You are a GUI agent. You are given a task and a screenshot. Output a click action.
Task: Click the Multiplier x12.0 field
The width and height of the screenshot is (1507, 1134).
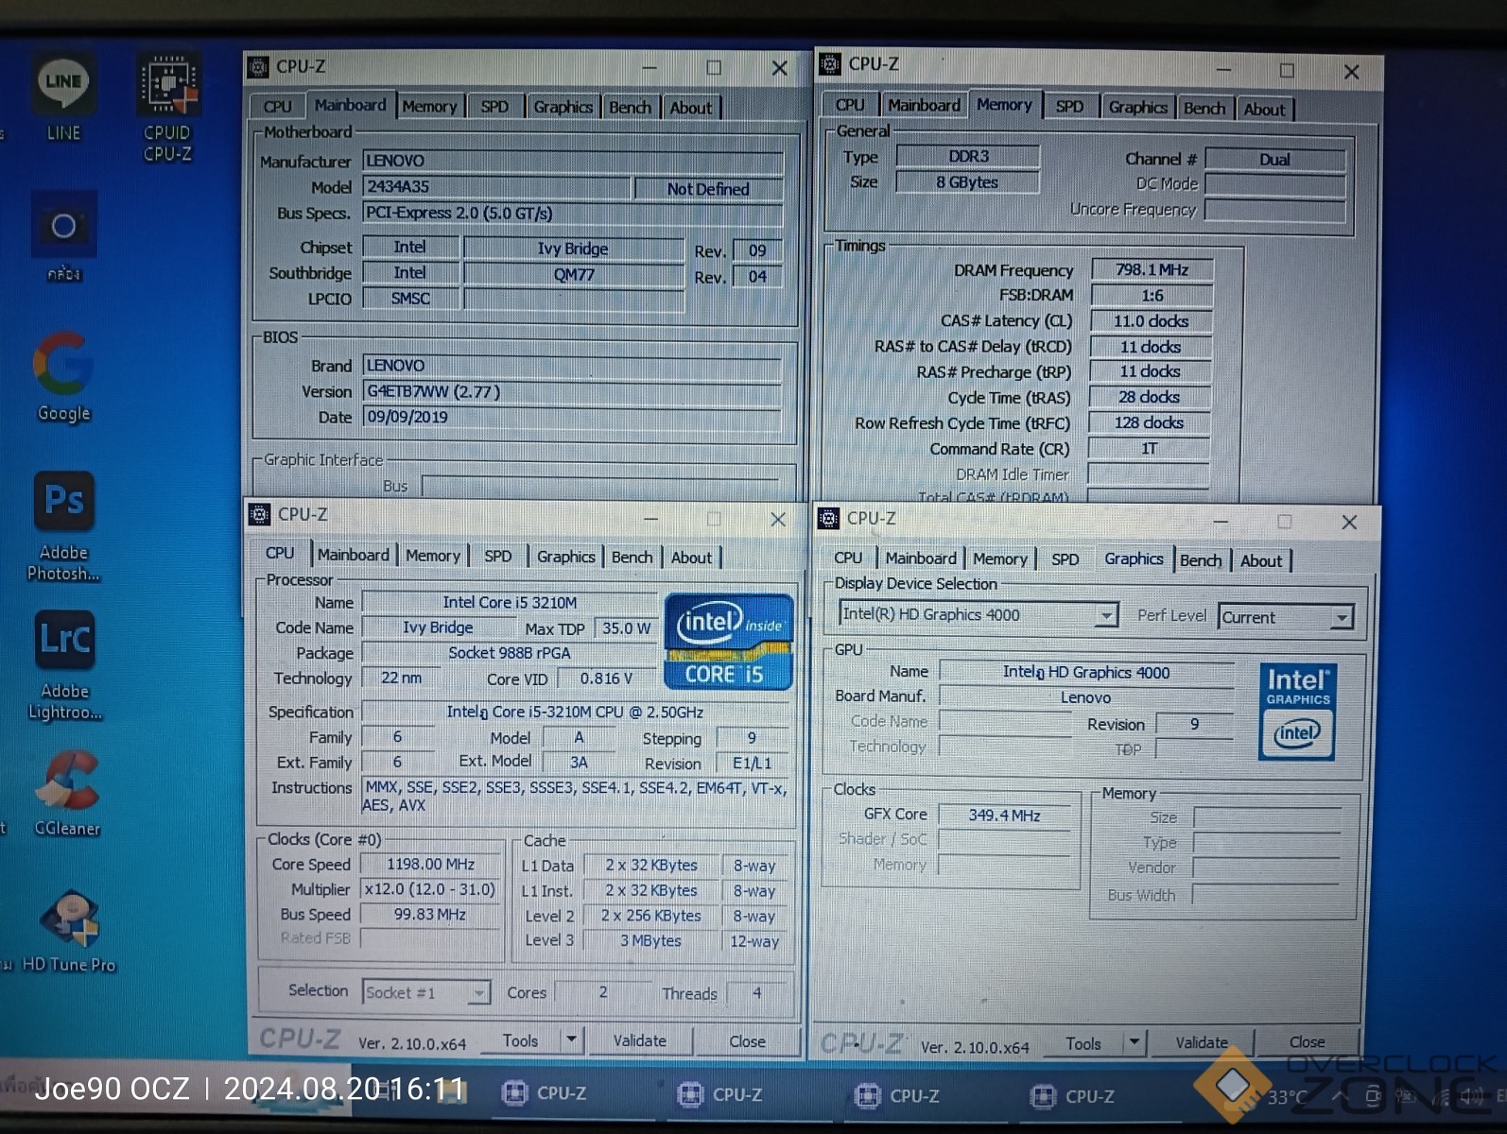tap(430, 889)
